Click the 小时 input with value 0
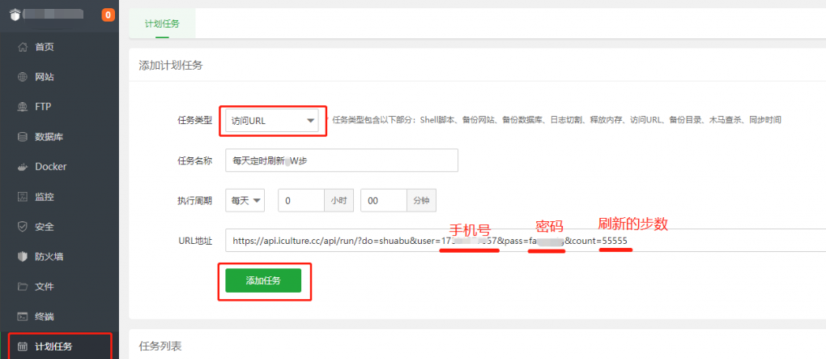826x359 pixels. pyautogui.click(x=300, y=200)
